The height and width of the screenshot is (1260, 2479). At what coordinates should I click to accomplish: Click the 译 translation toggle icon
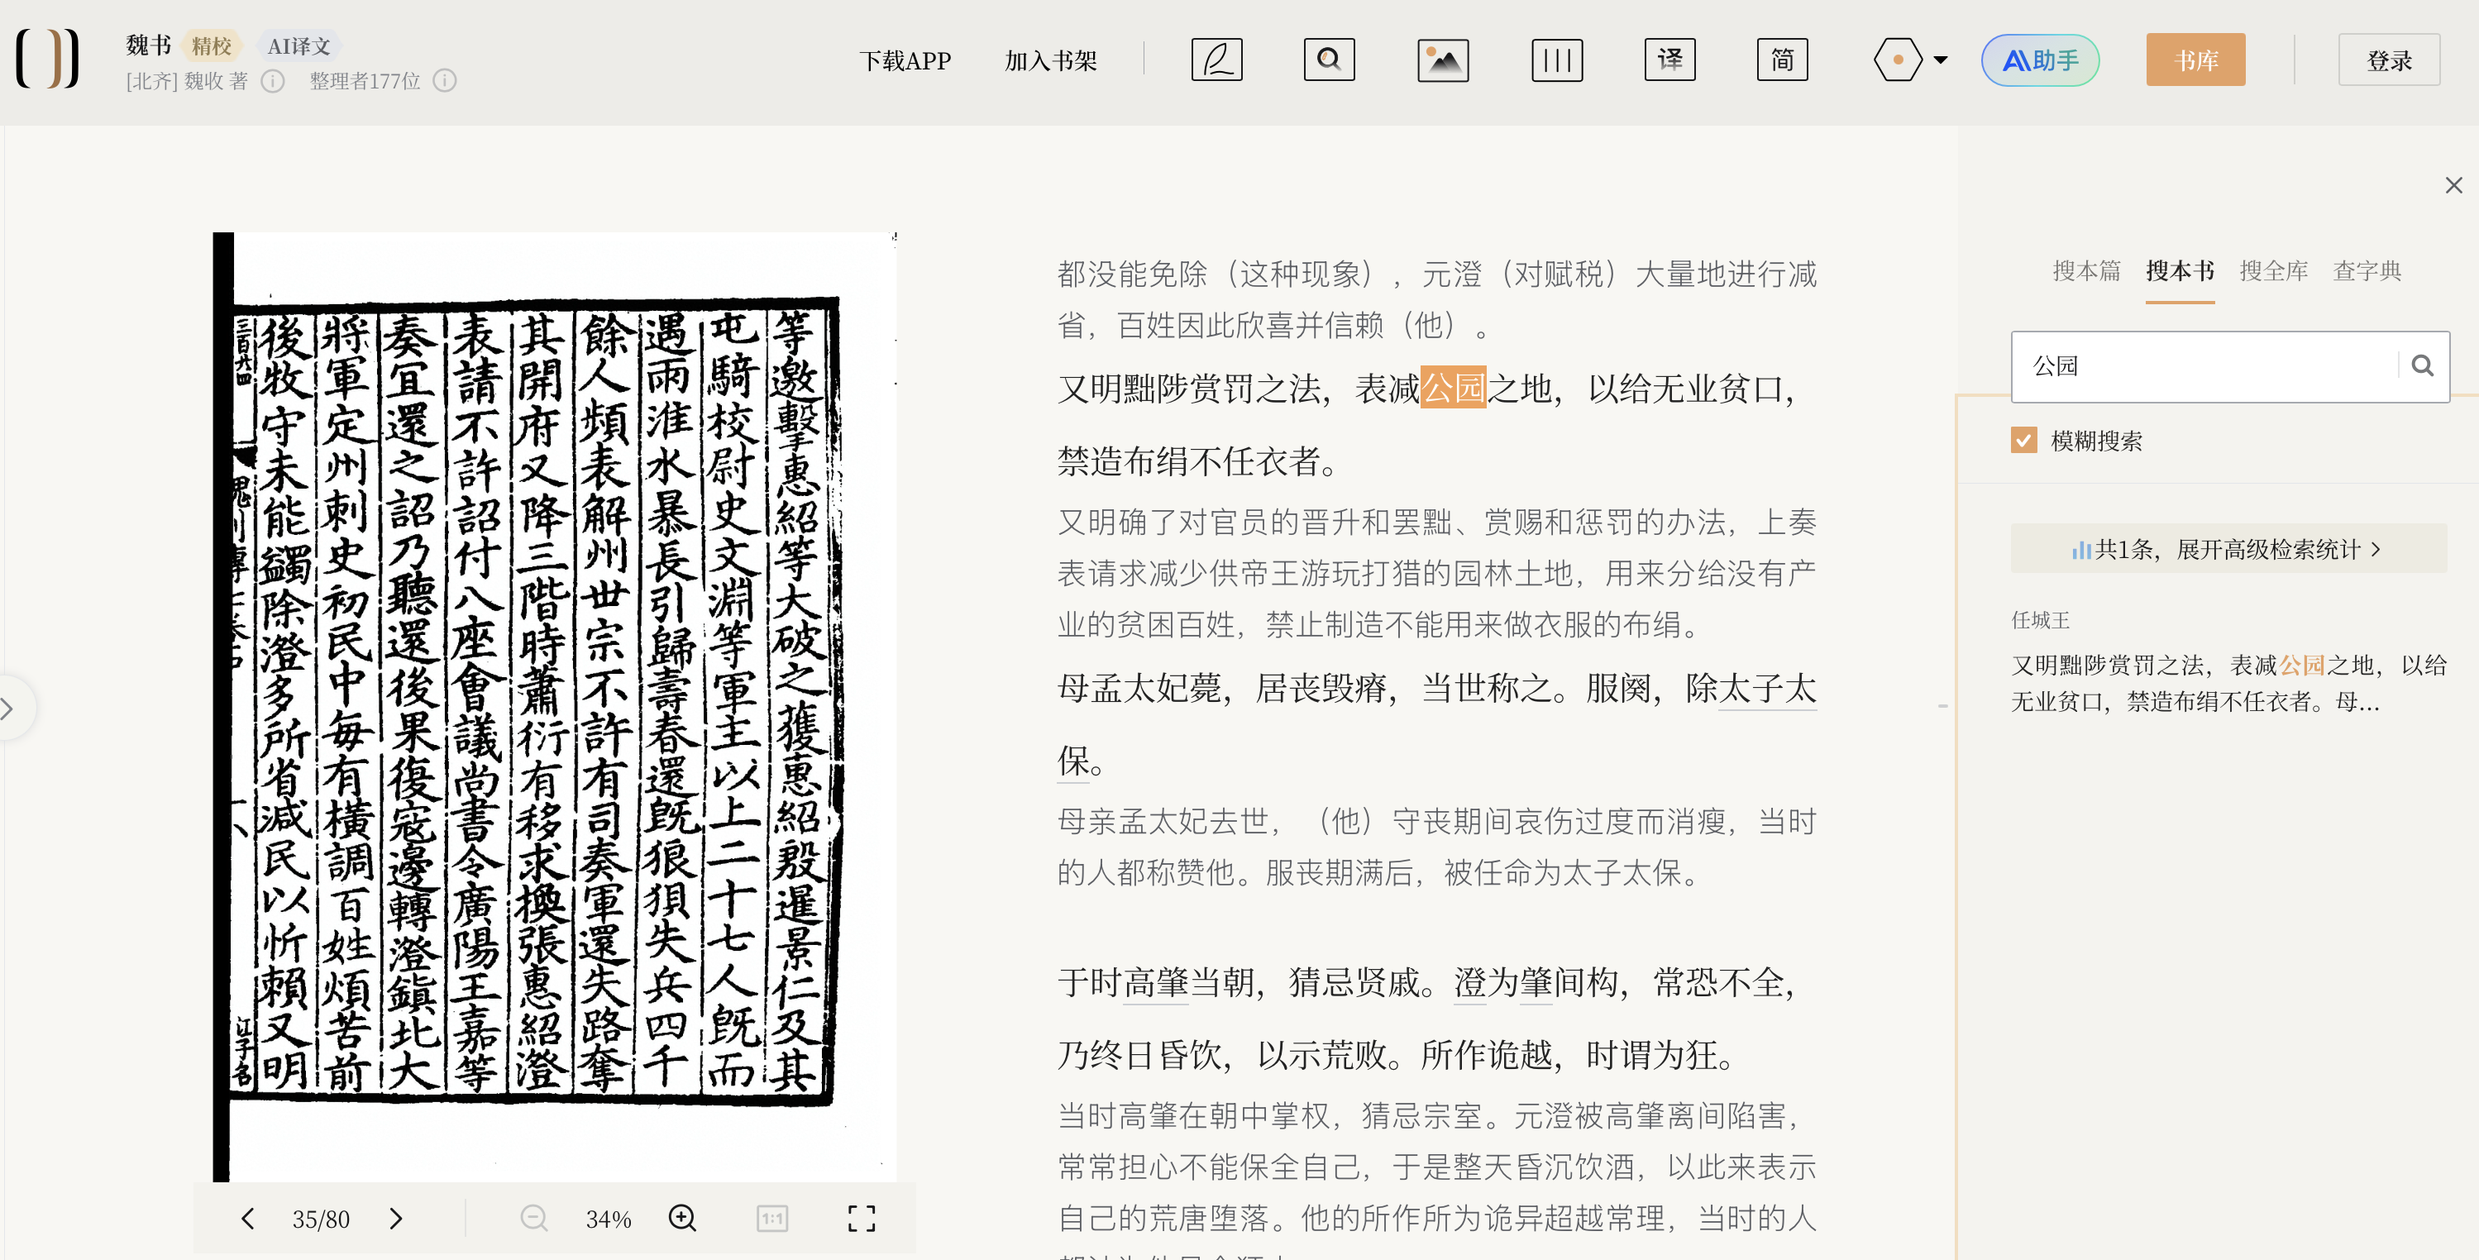pos(1669,60)
